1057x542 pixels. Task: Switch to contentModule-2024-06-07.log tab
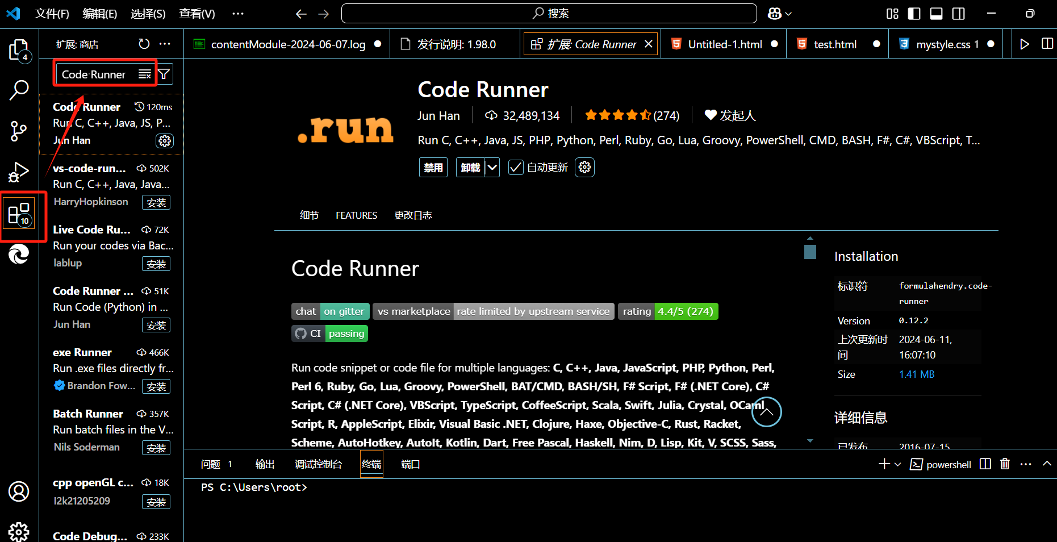click(287, 44)
